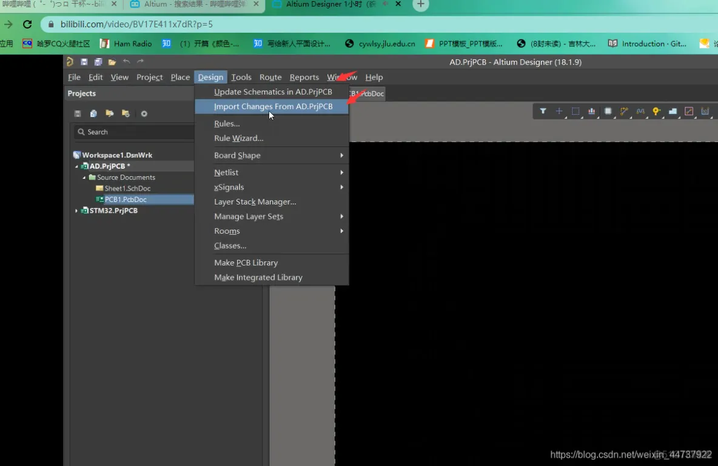This screenshot has width=718, height=466.
Task: Open the Classes... entry
Action: pyautogui.click(x=272, y=246)
